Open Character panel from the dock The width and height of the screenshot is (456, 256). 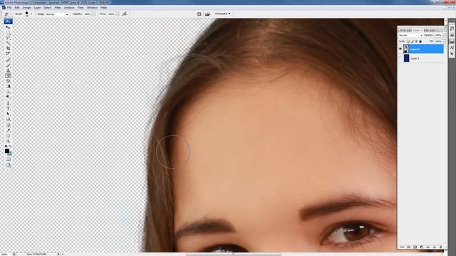[x=452, y=48]
